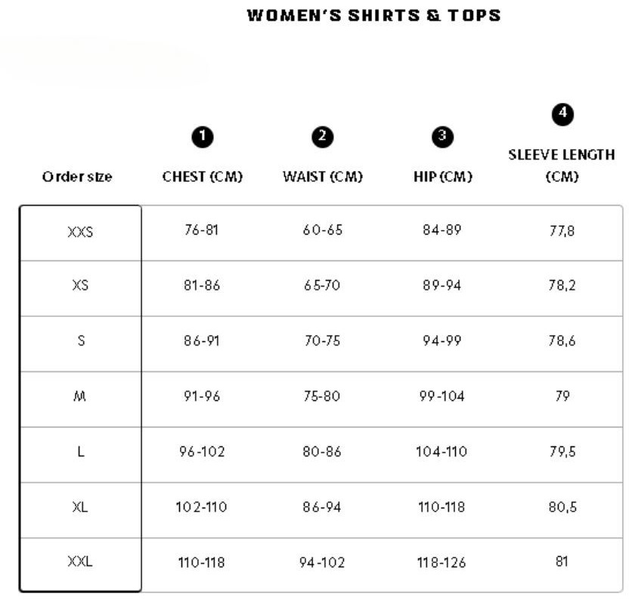The width and height of the screenshot is (635, 606).
Task: Click the 118-126 hip value
Action: 441,562
